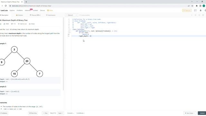This screenshot has height=116, width=206.
Task: Click the address bar lock icon
Action: (x=10, y=6)
